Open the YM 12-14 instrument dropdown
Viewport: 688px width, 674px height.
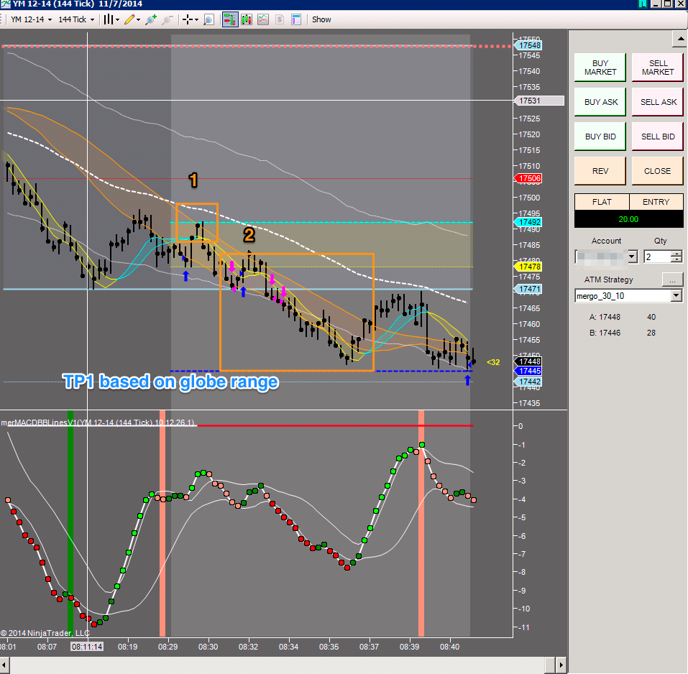coord(31,19)
